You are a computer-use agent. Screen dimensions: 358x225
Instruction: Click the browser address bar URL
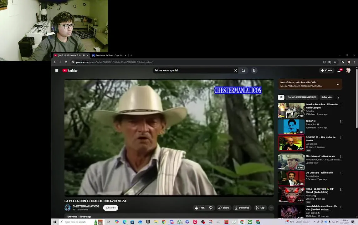115,62
